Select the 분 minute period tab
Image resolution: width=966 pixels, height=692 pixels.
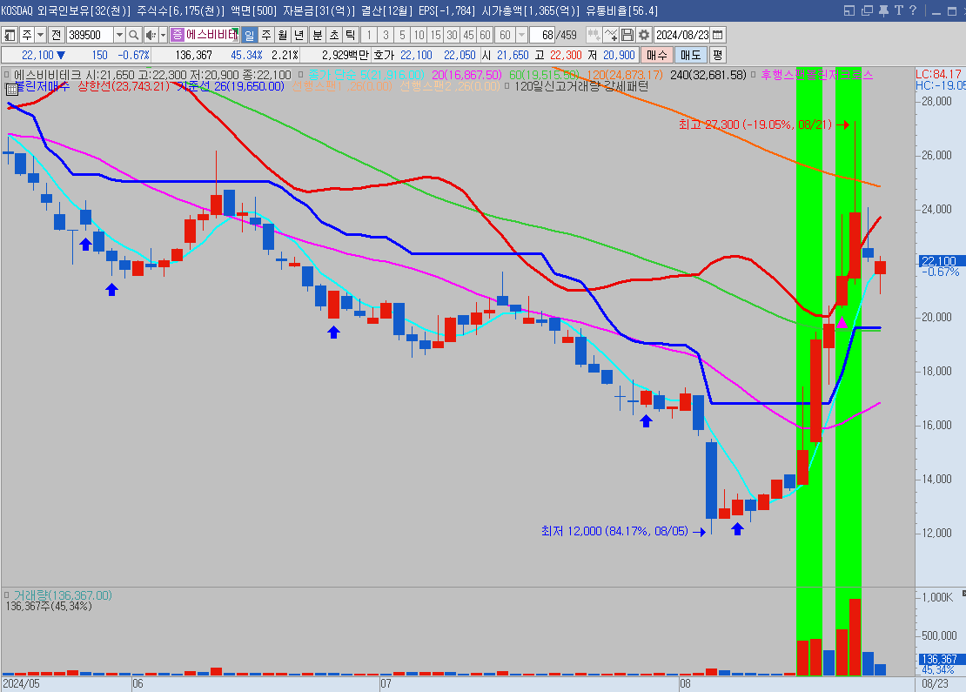pyautogui.click(x=318, y=35)
